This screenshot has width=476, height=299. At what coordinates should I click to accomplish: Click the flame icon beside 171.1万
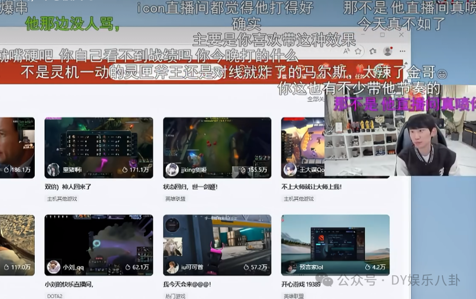pyautogui.click(x=125, y=170)
